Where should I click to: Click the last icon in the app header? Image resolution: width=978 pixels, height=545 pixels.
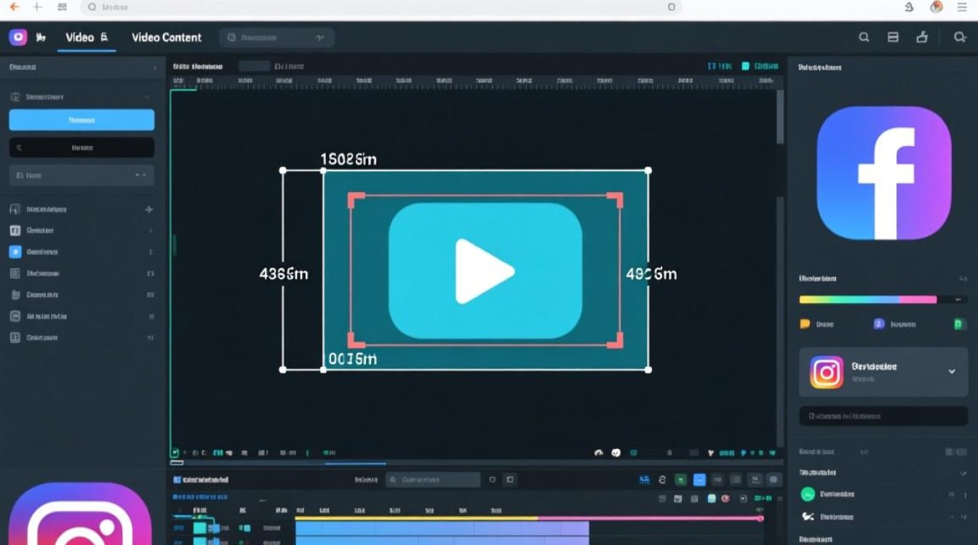click(x=959, y=38)
